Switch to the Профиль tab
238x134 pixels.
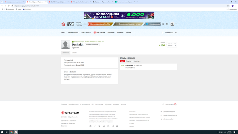pyautogui.click(x=66, y=53)
